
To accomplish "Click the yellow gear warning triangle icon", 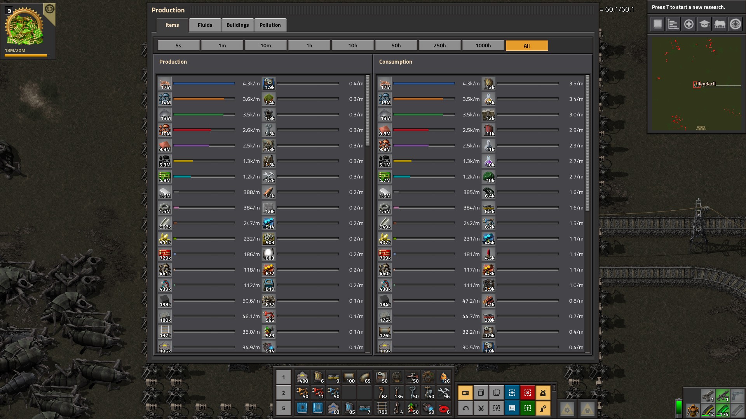I will click(567, 409).
